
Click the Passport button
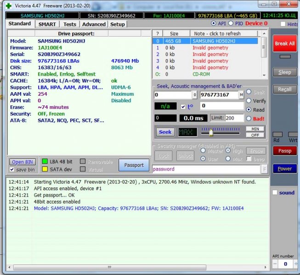coord(134,165)
